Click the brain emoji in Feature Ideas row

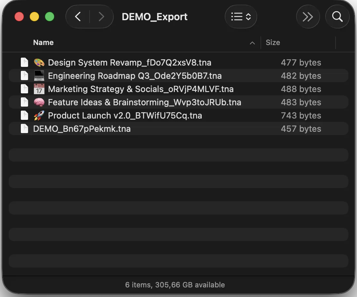tap(39, 102)
